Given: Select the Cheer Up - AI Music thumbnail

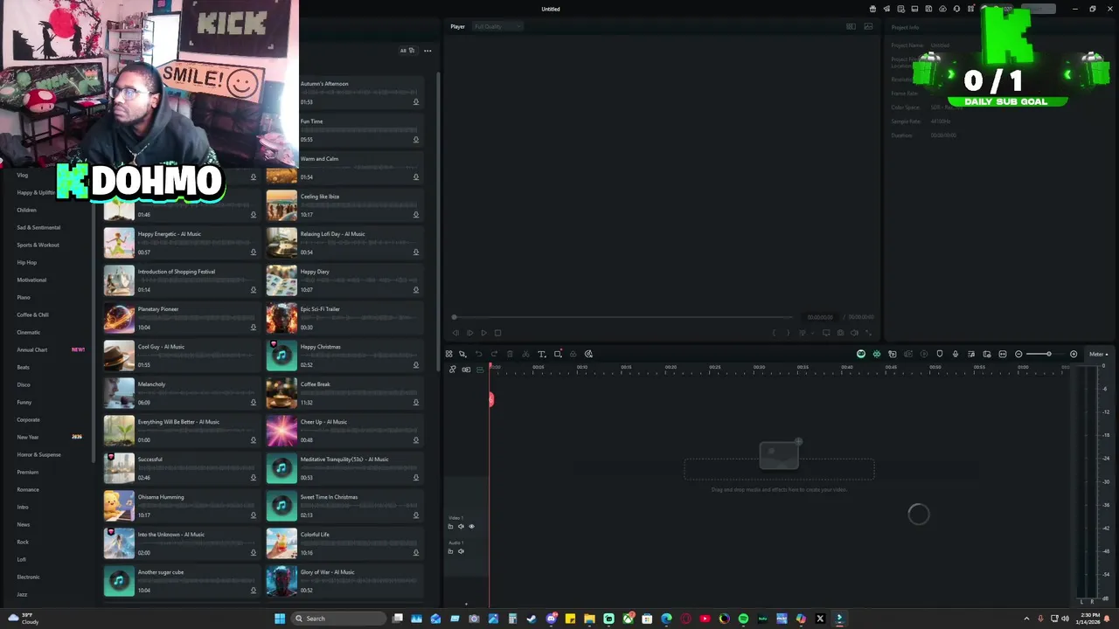Looking at the screenshot, I should pos(281,431).
